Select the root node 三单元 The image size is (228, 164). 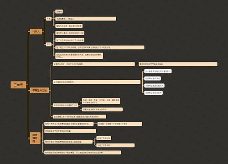[18, 85]
